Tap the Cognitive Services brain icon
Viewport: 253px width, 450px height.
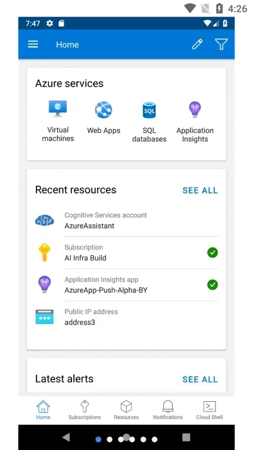[44, 221]
